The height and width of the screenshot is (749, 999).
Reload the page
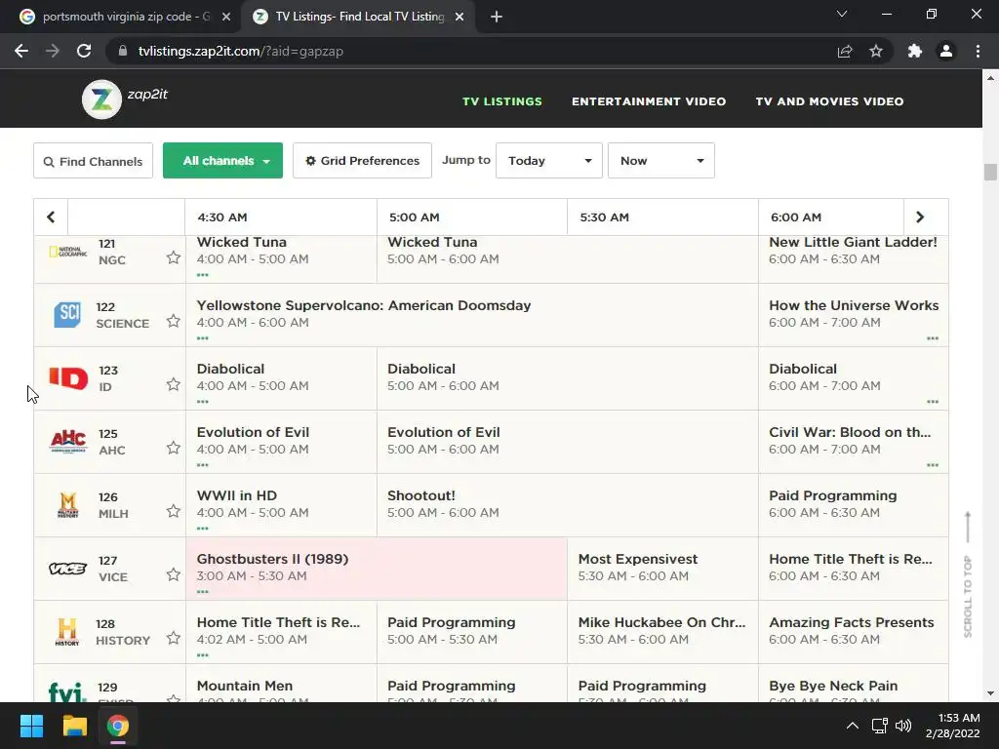(84, 51)
